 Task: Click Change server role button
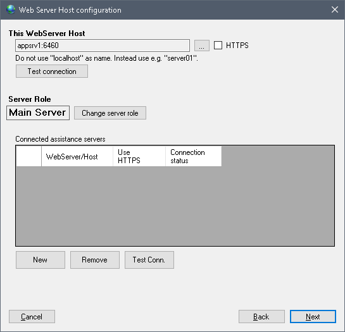[110, 113]
